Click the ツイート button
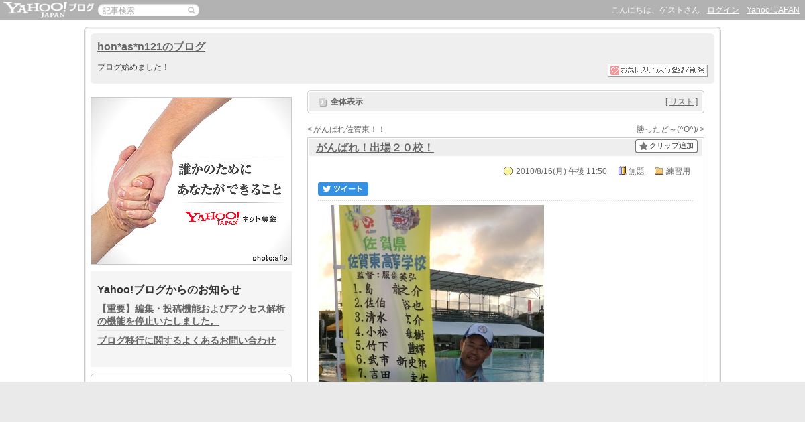The height and width of the screenshot is (422, 805). (343, 189)
